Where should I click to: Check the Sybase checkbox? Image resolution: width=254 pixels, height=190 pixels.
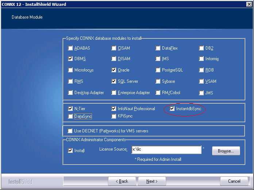tap(158, 81)
